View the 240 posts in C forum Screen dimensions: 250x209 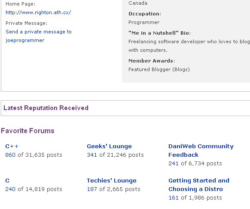tap(10, 189)
